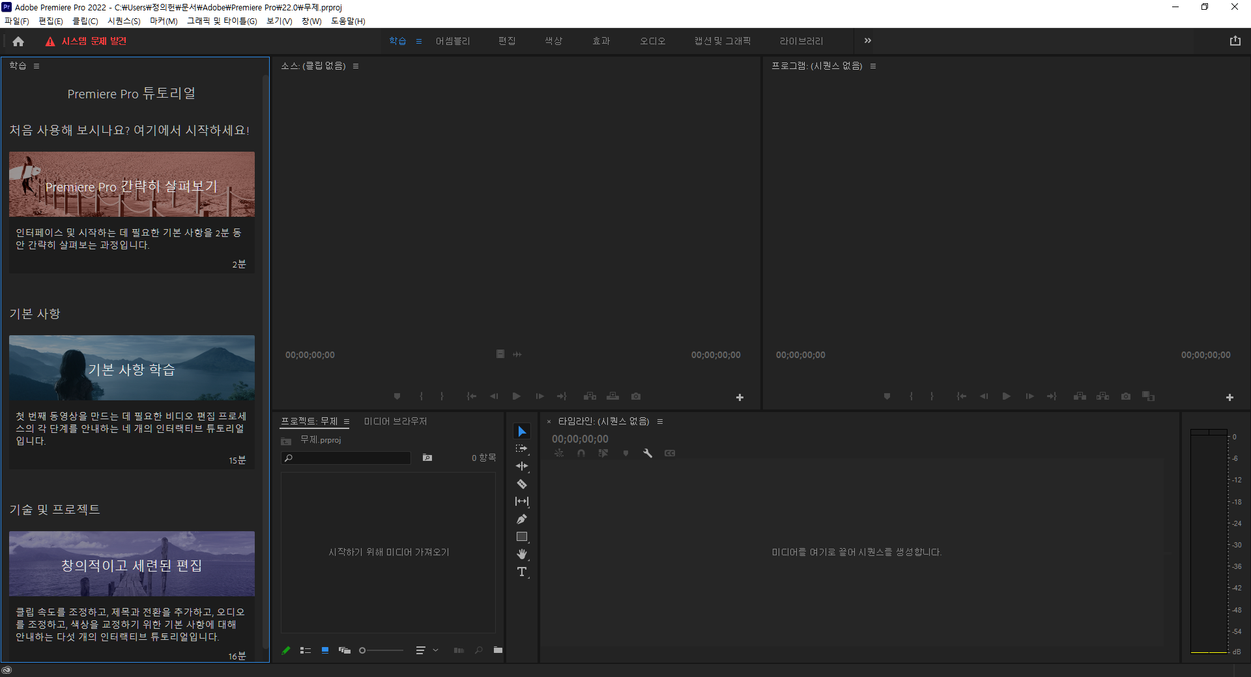This screenshot has width=1251, height=677.
Task: Select the Slip tool
Action: coord(522,502)
